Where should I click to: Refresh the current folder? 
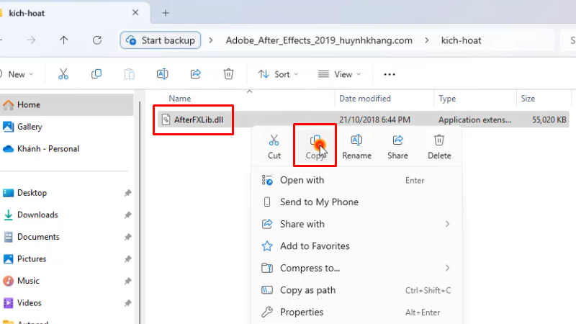97,40
